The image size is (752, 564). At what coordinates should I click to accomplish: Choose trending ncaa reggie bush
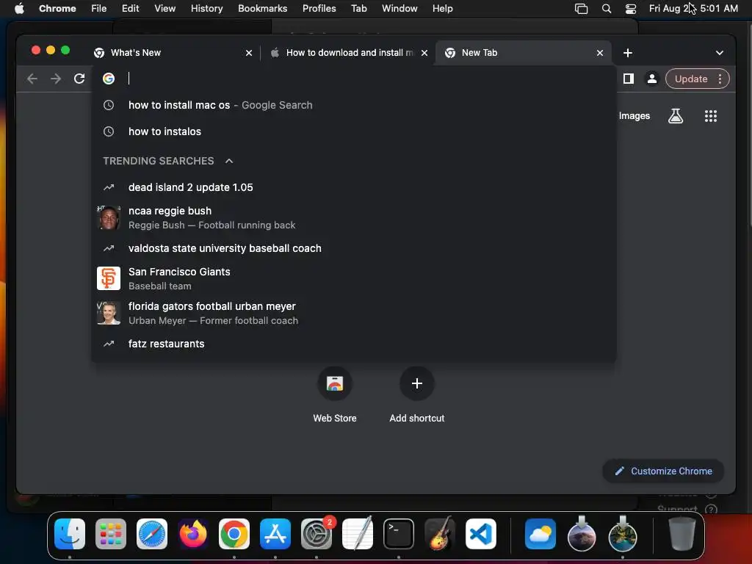tap(353, 217)
